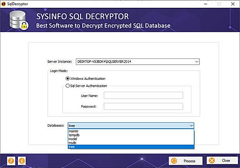Screen dimensions: 240x168
Task: Collapse the Databases dropdown arrow
Action: [x=192, y=126]
